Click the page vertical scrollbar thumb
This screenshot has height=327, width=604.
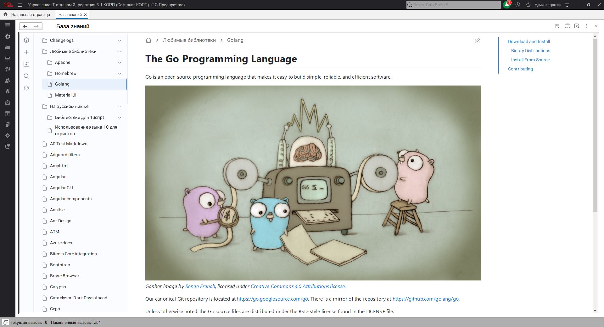click(x=595, y=125)
